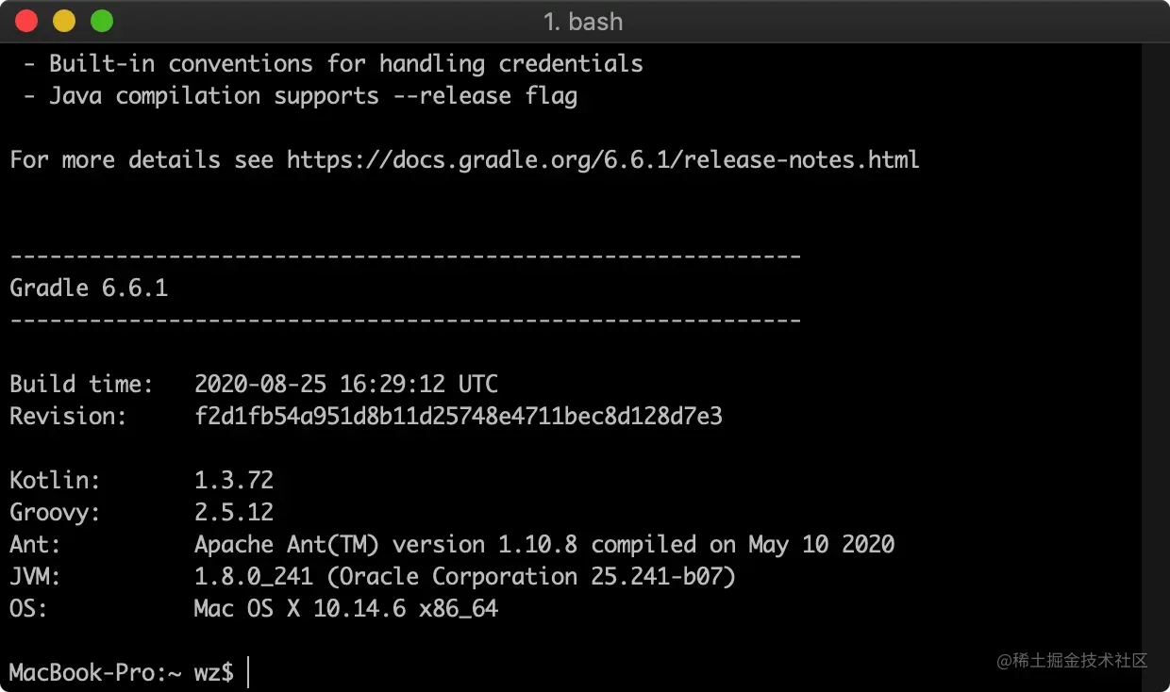
Task: Minimize the window with the yellow button
Action: pyautogui.click(x=64, y=21)
